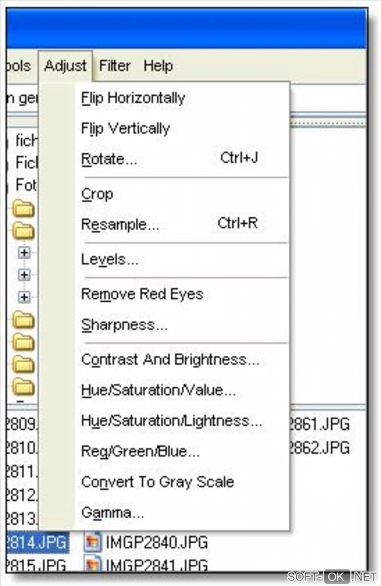Choose Convert To Gray Scale
Viewport: 381px width, 586px height.
(158, 482)
